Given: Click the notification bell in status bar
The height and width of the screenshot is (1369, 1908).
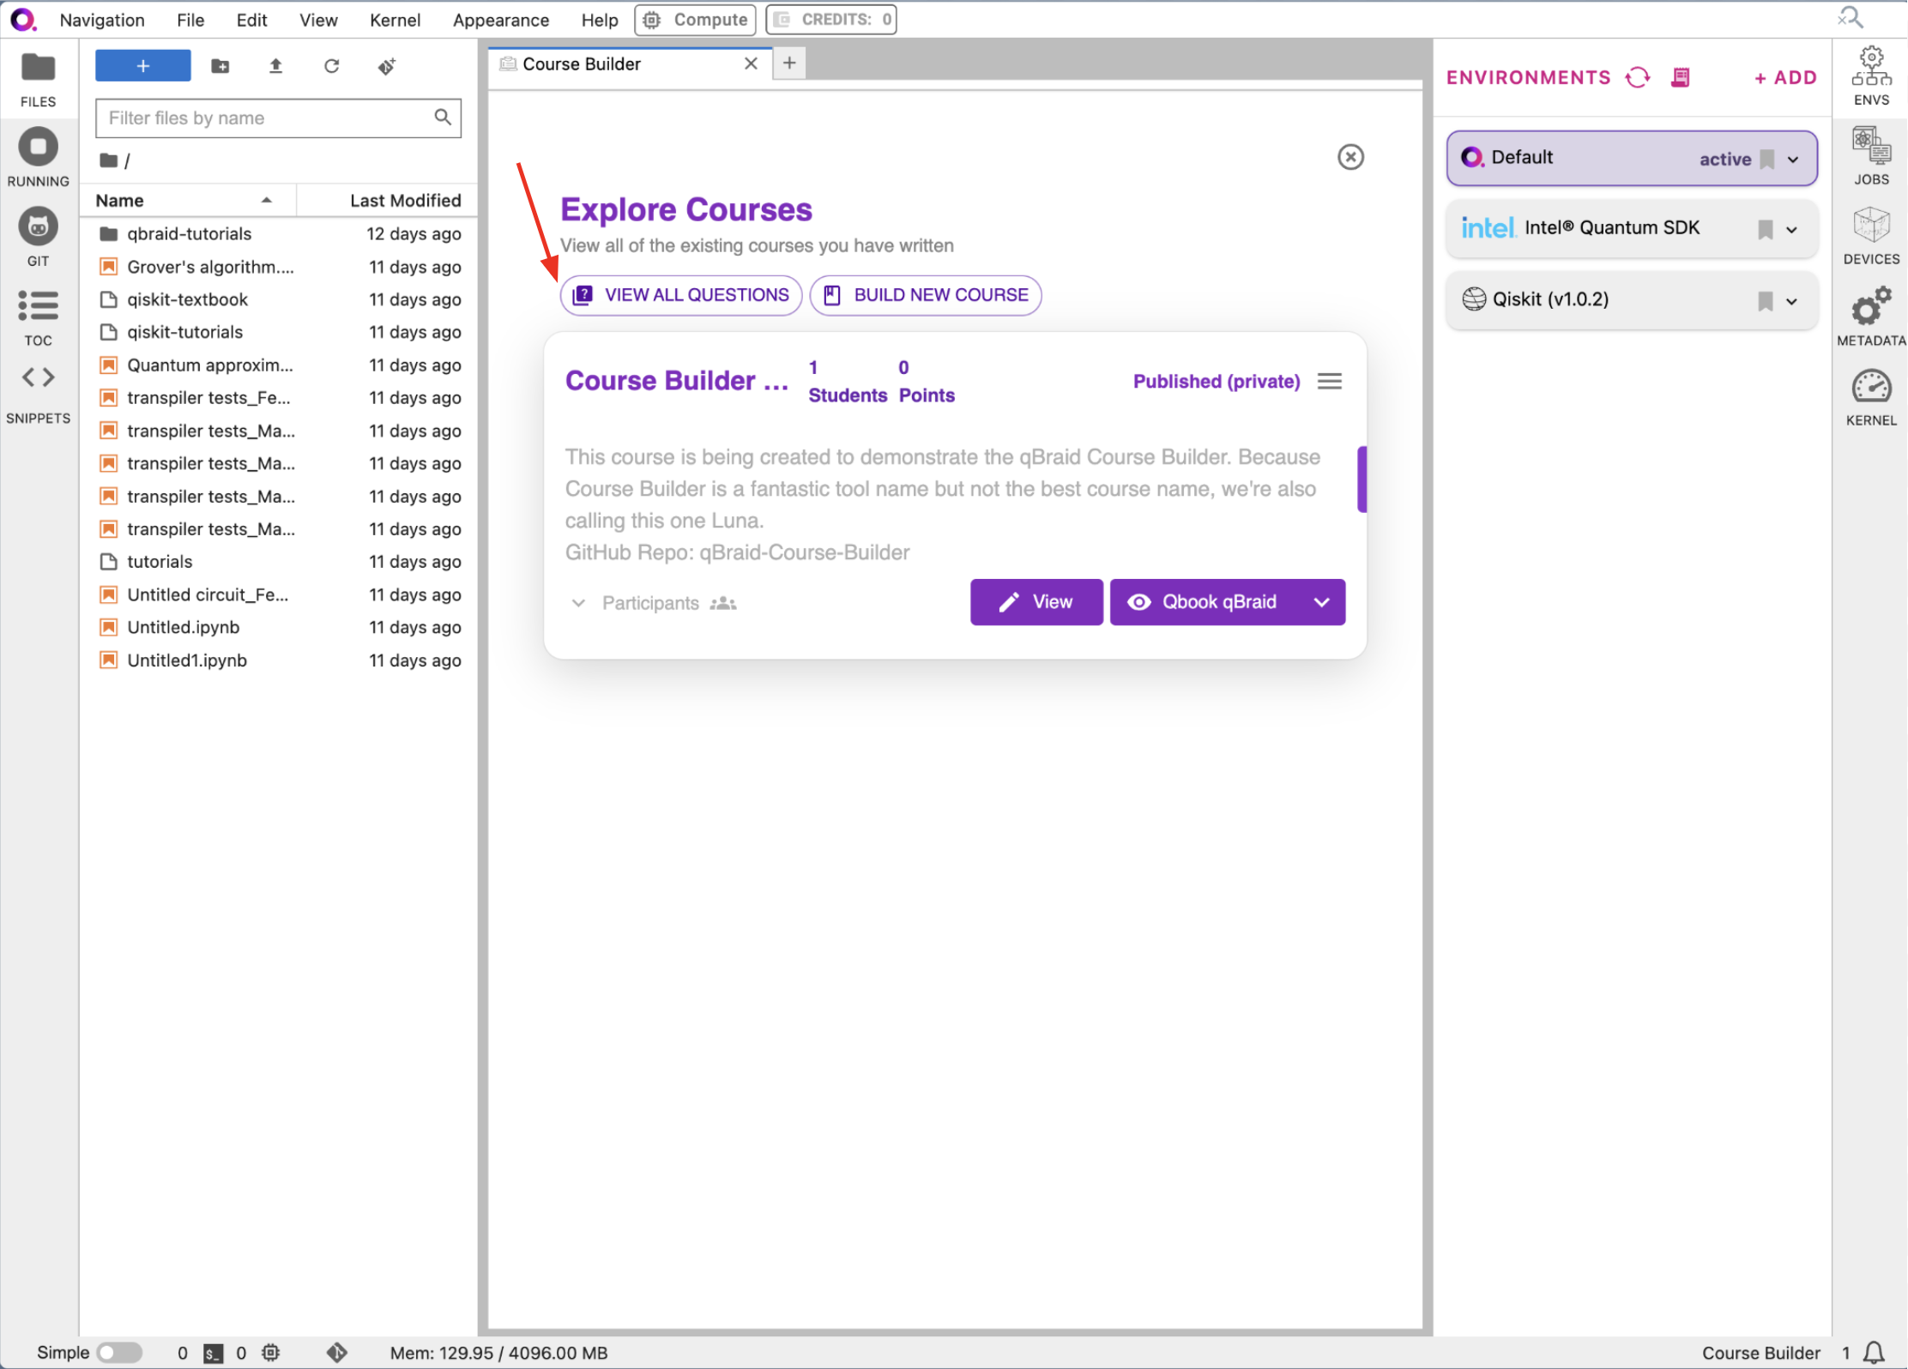Looking at the screenshot, I should tap(1874, 1353).
